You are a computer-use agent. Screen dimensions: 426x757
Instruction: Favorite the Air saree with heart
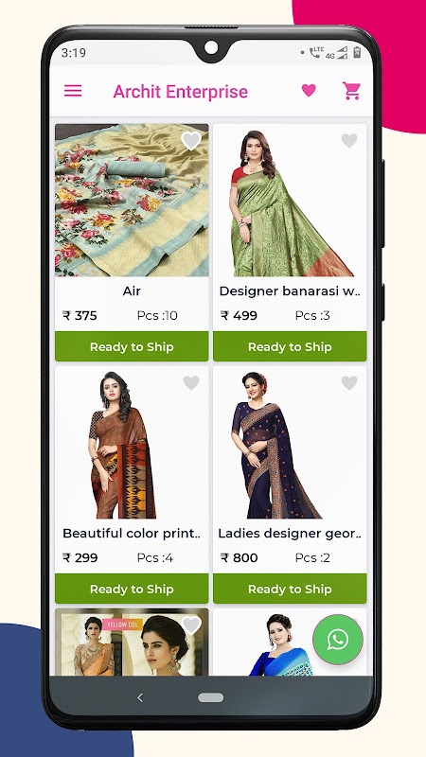point(191,141)
